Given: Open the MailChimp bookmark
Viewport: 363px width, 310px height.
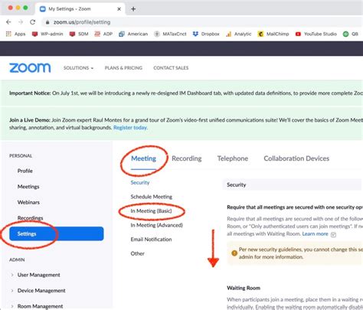Looking at the screenshot, I should coord(273,34).
